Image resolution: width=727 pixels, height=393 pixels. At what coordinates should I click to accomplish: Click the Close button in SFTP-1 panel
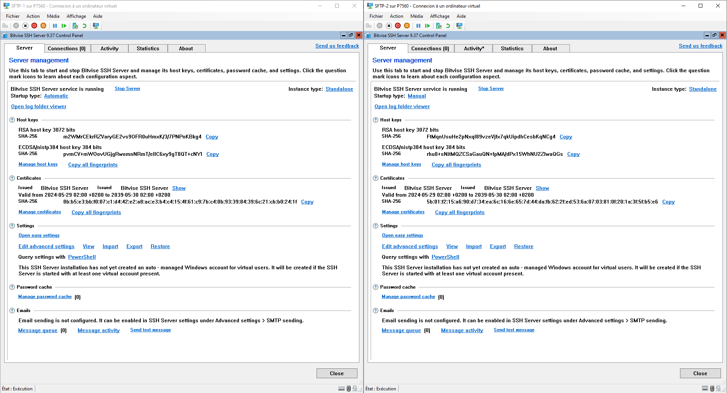[x=337, y=373]
